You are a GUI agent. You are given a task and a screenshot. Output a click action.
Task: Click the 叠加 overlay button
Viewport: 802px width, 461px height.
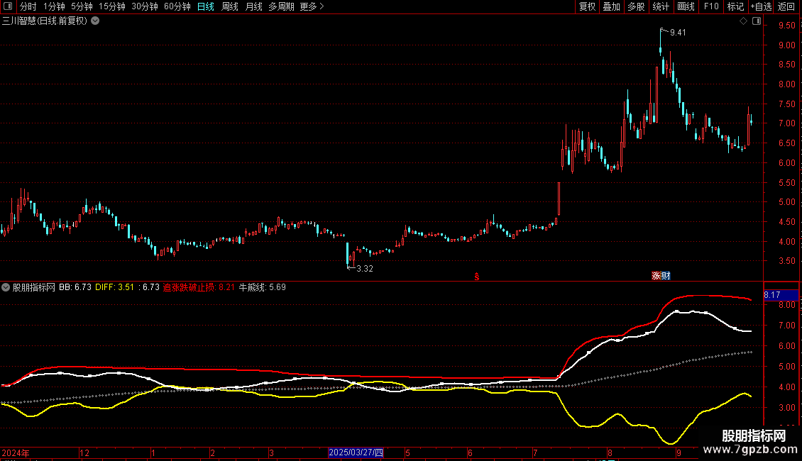tap(611, 6)
